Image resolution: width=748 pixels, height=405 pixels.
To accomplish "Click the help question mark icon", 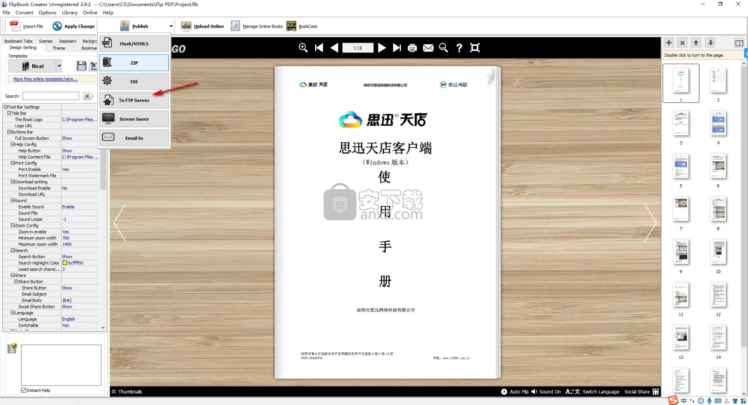I will click(459, 48).
